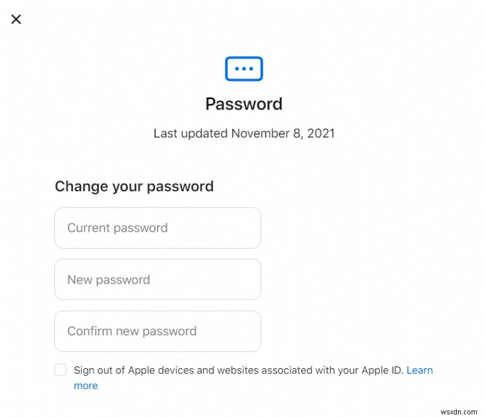Viewport: 484px width, 418px height.
Task: Click the border of the Current password box
Action: pos(157,210)
